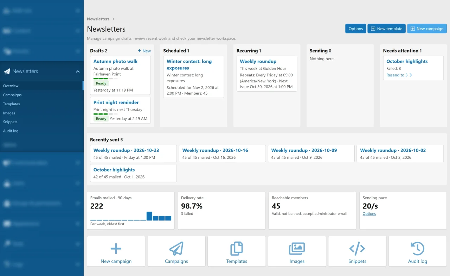This screenshot has height=276, width=450.
Task: Open the Winter contest: long exposures campaign
Action: pos(189,65)
